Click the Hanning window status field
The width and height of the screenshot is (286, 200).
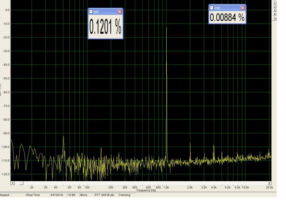pyautogui.click(x=127, y=195)
